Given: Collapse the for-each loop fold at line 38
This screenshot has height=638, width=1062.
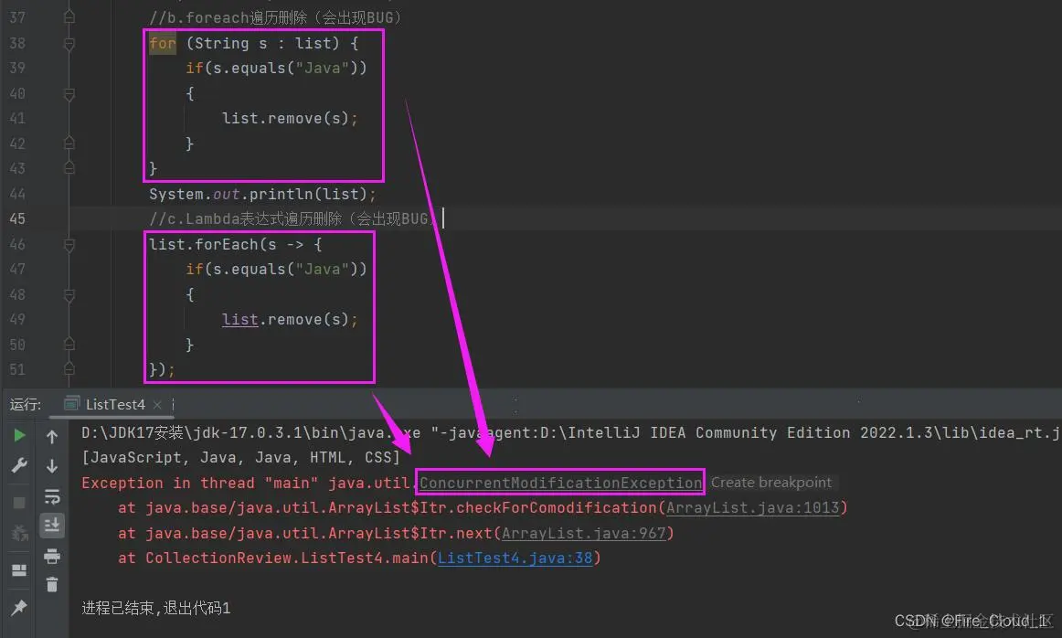Looking at the screenshot, I should 69,43.
